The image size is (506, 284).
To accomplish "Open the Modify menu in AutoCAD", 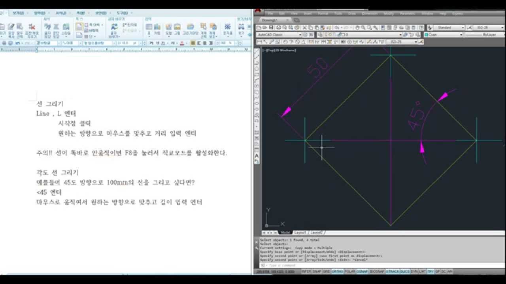I will point(389,13).
